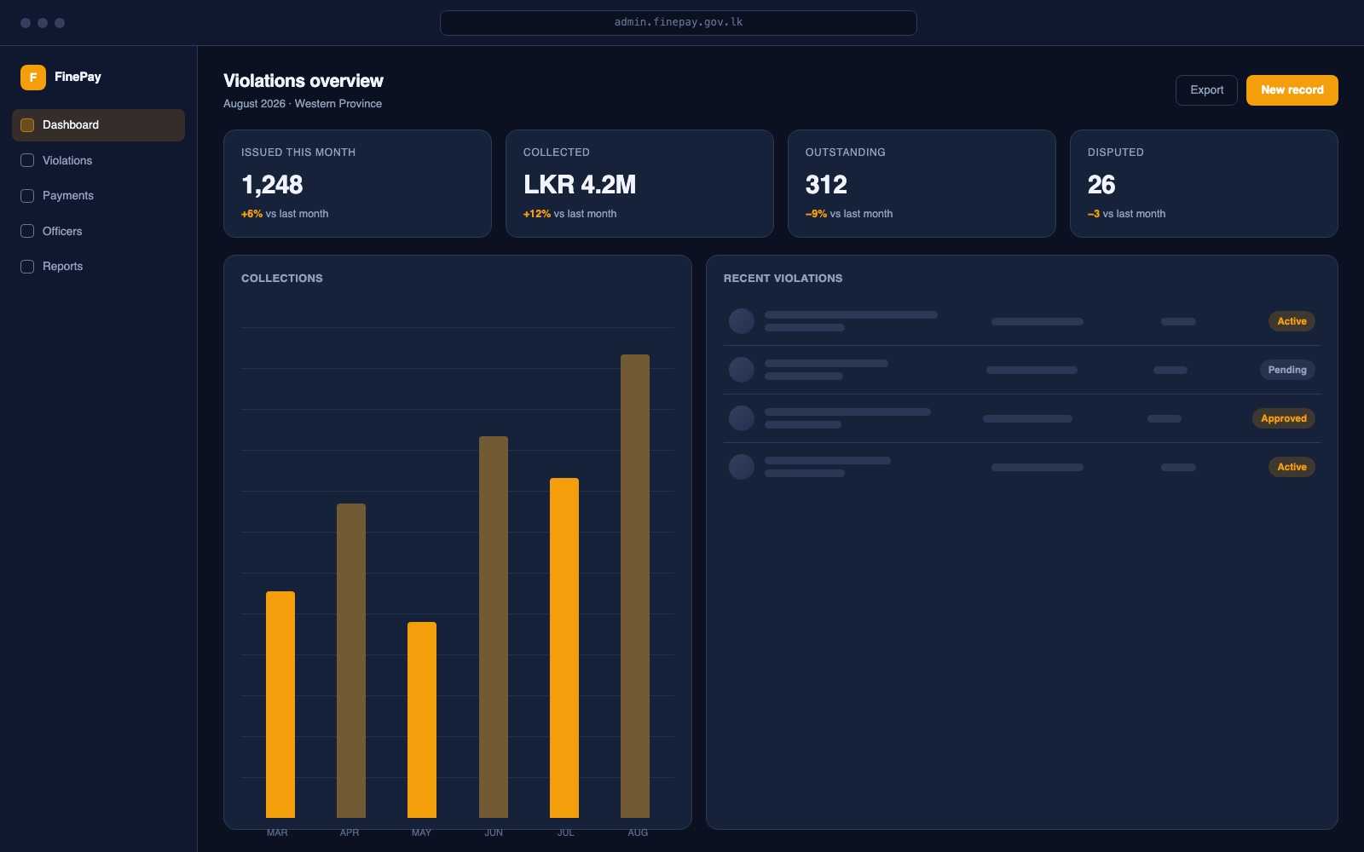Click the FinePay logo icon
1364x852 pixels.
(33, 77)
